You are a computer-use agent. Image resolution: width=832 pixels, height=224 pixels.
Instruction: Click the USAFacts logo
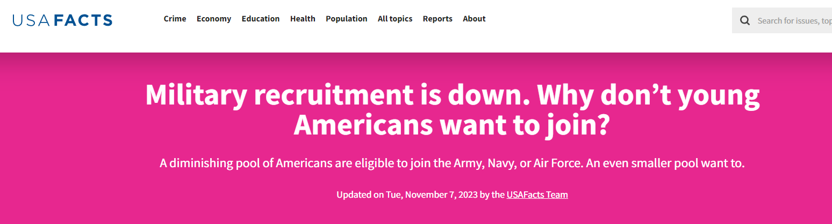(62, 20)
